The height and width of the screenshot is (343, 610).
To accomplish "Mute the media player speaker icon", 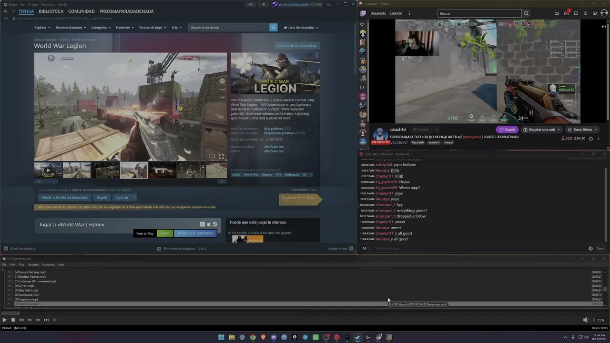I will [586, 320].
